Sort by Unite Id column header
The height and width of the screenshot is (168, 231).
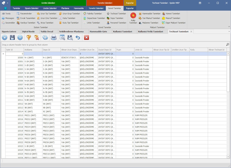tap(143, 50)
